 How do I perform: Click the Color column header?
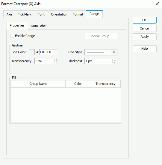[78, 84]
